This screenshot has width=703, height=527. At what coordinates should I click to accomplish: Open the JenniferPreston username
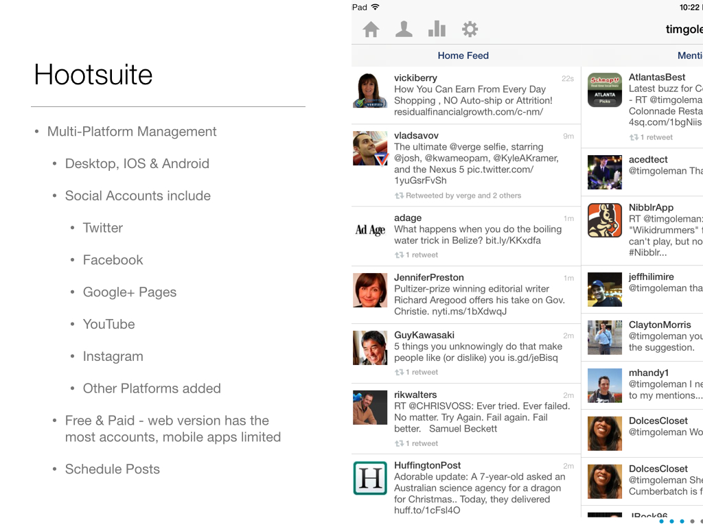pos(428,277)
